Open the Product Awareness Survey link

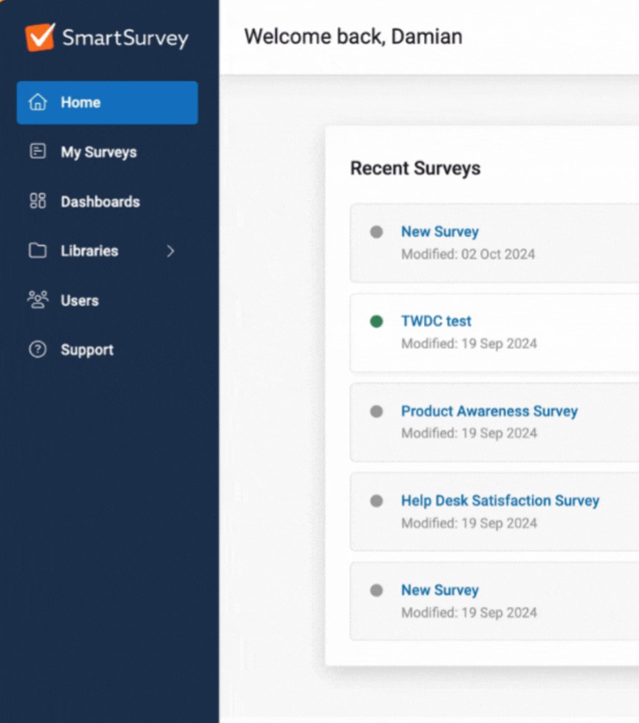[489, 411]
